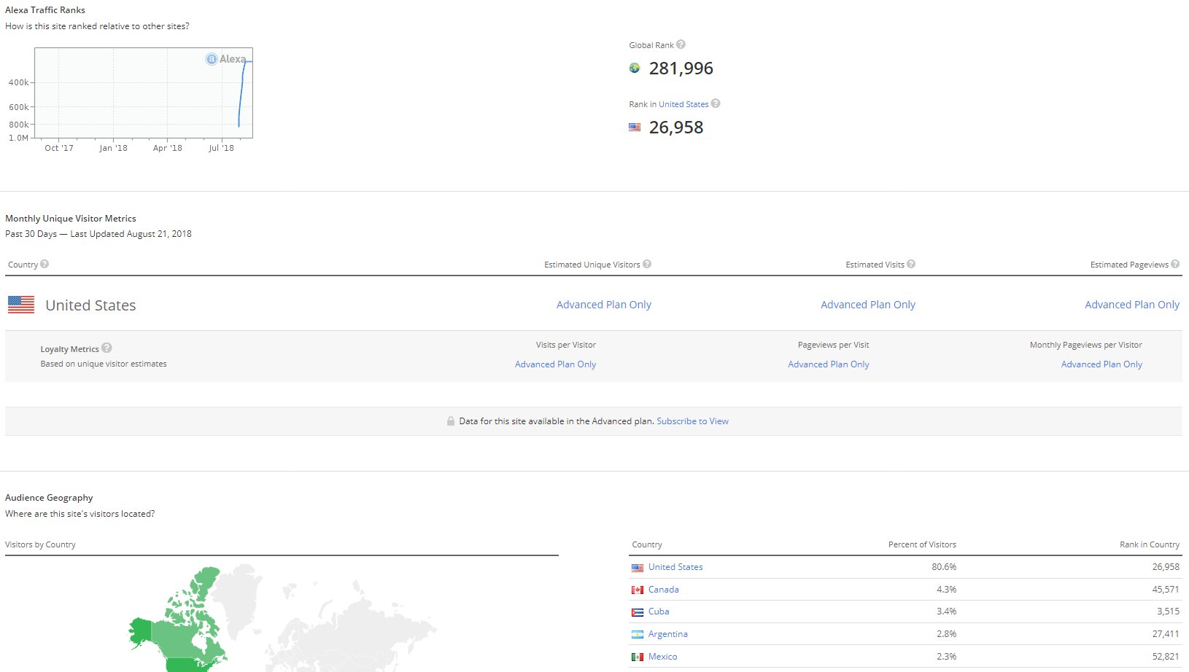Click United States in Audience Geography table
This screenshot has height=672, width=1189.
coord(675,567)
